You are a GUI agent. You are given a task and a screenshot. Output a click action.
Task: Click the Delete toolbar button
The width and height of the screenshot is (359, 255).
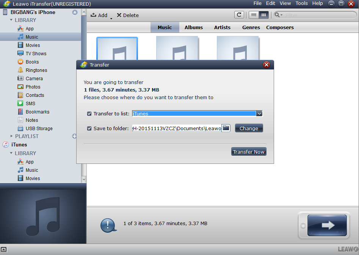click(x=128, y=15)
